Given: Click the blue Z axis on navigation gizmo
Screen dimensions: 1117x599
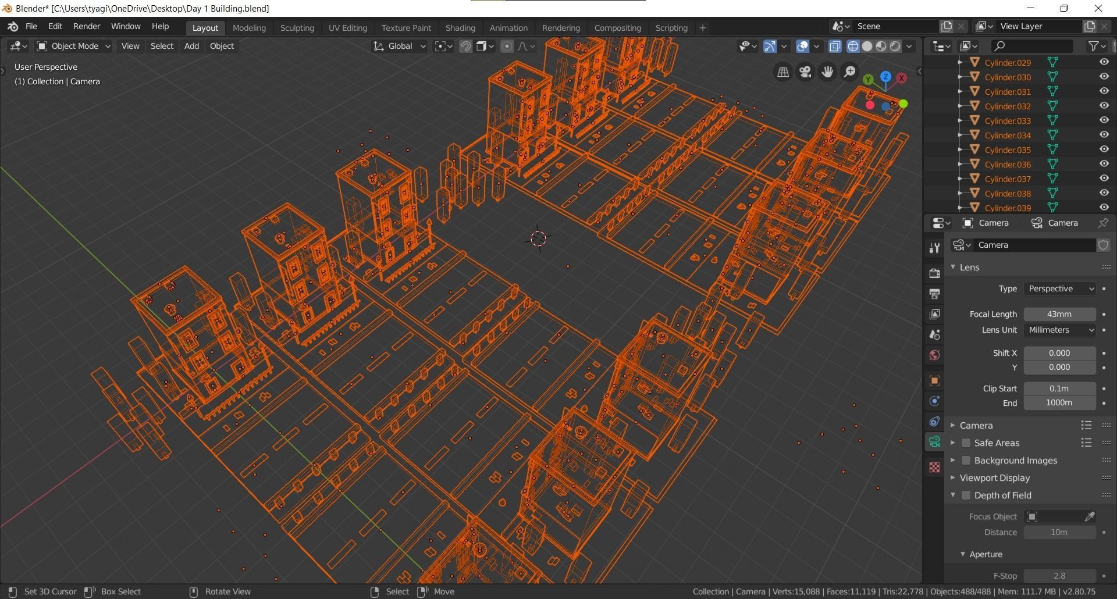Looking at the screenshot, I should tap(885, 76).
